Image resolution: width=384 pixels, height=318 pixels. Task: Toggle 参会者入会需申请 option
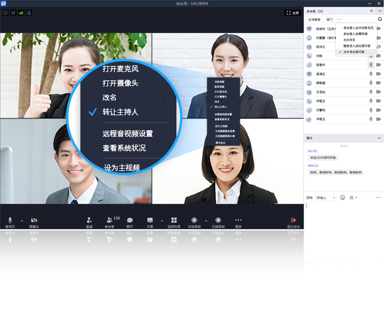[355, 34]
